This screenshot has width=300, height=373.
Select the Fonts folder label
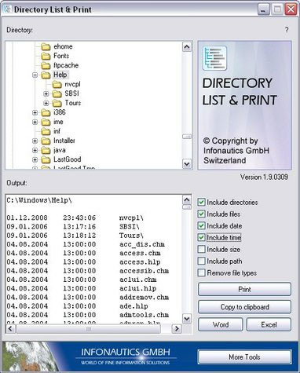[x=61, y=56]
